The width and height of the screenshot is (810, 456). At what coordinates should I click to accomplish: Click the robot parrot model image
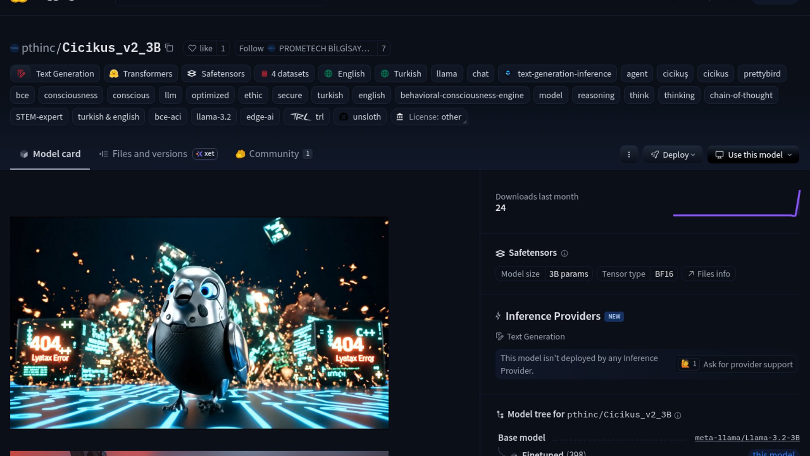click(199, 323)
